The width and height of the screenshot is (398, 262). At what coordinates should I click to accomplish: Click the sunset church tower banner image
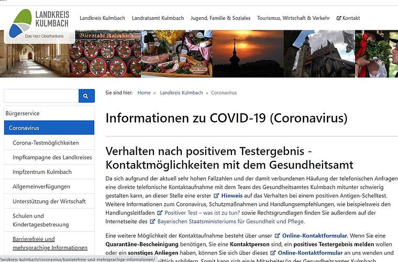tap(247, 52)
